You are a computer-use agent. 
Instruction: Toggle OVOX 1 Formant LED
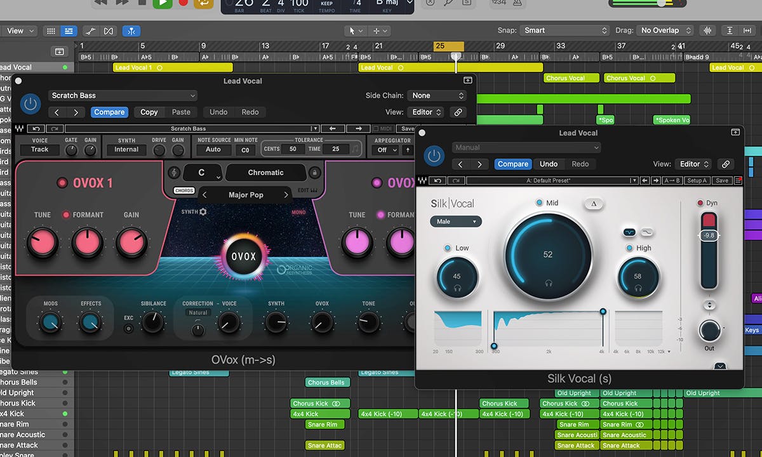[65, 215]
